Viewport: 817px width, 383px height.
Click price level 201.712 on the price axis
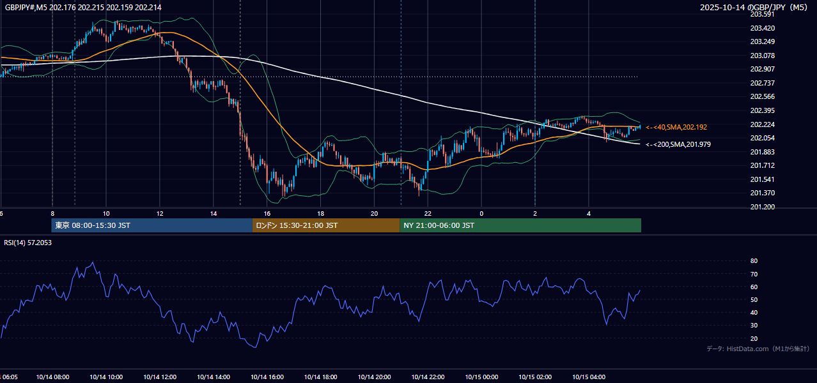(x=762, y=165)
